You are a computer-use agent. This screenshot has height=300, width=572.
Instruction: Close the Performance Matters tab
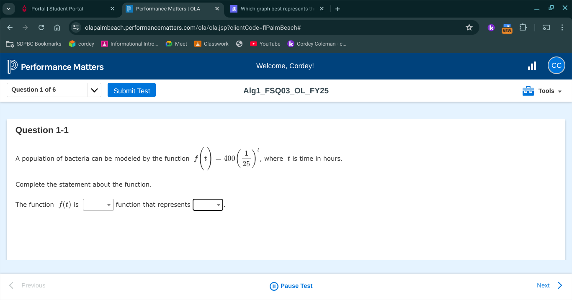217,9
